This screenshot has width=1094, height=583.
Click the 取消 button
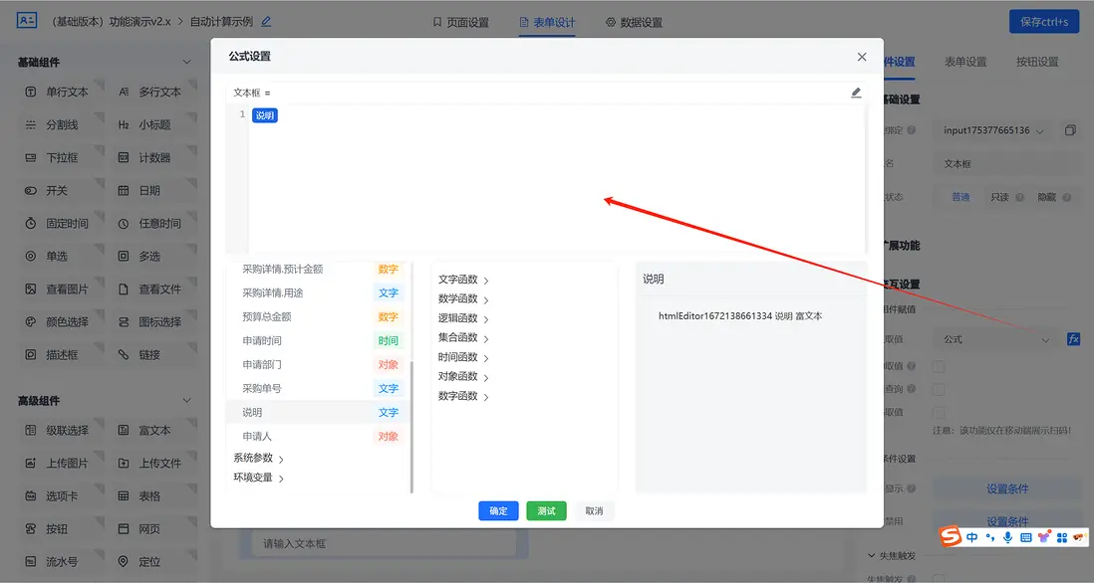(x=594, y=510)
